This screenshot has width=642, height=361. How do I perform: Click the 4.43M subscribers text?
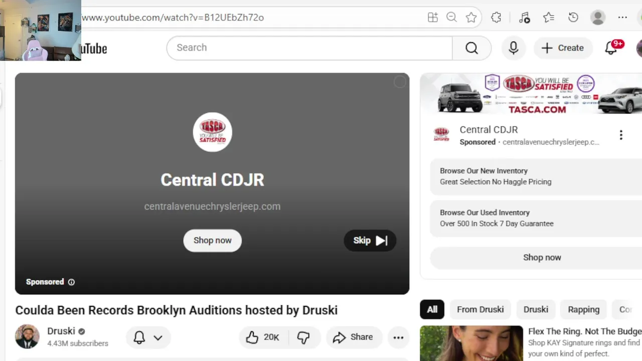tap(78, 343)
